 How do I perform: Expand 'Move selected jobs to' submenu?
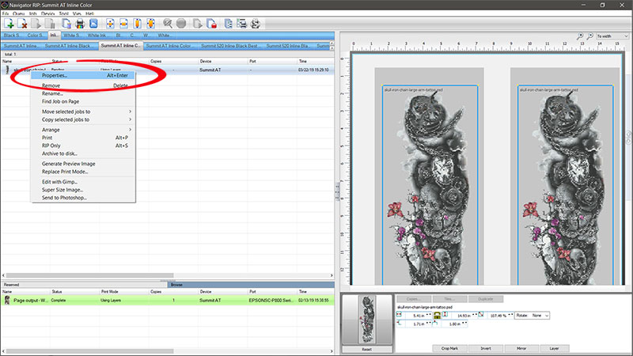click(x=84, y=112)
